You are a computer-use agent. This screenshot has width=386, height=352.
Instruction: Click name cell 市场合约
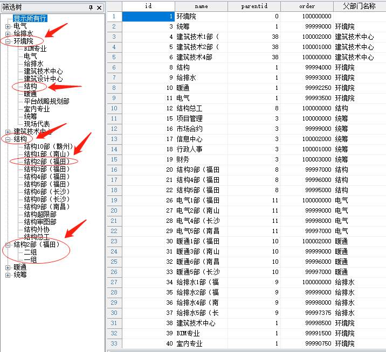click(x=202, y=129)
